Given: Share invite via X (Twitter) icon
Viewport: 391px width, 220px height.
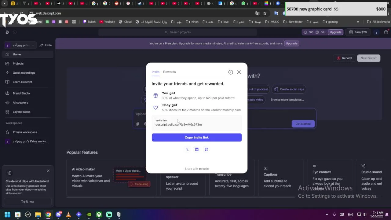Looking at the screenshot, I should coord(187,149).
